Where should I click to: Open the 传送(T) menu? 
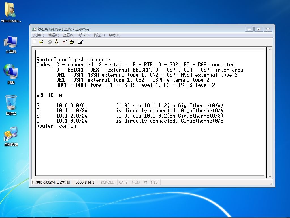99,35
